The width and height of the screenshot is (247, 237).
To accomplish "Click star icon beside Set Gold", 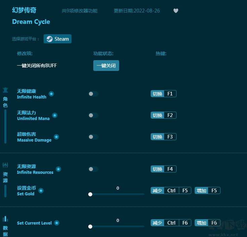I will coord(41,191).
